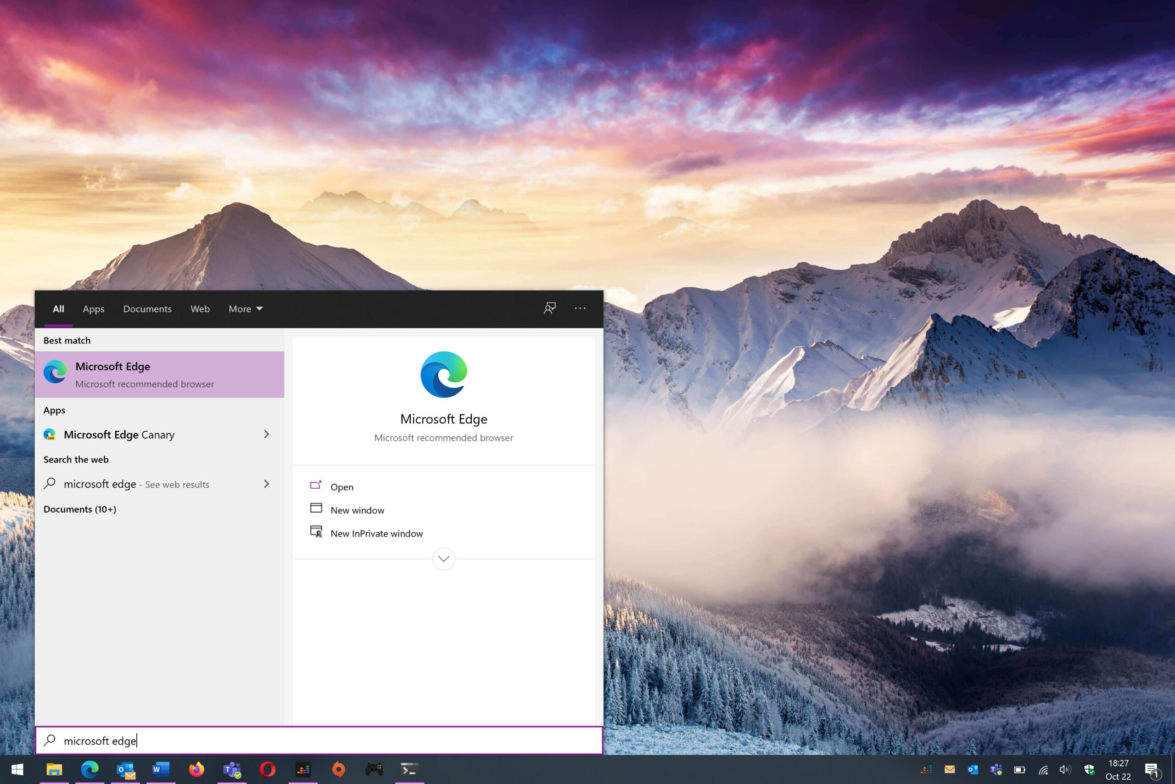Select the All tab in search
1175x784 pixels.
coord(58,308)
